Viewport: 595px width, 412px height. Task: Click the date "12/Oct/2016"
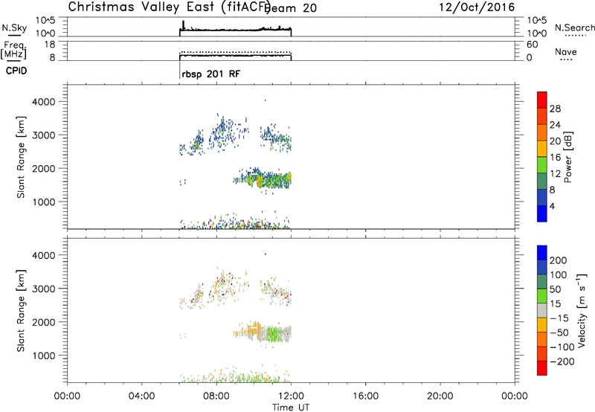477,7
